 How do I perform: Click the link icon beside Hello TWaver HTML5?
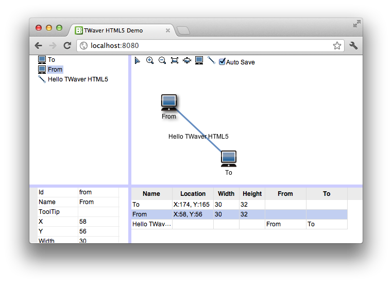(42, 79)
